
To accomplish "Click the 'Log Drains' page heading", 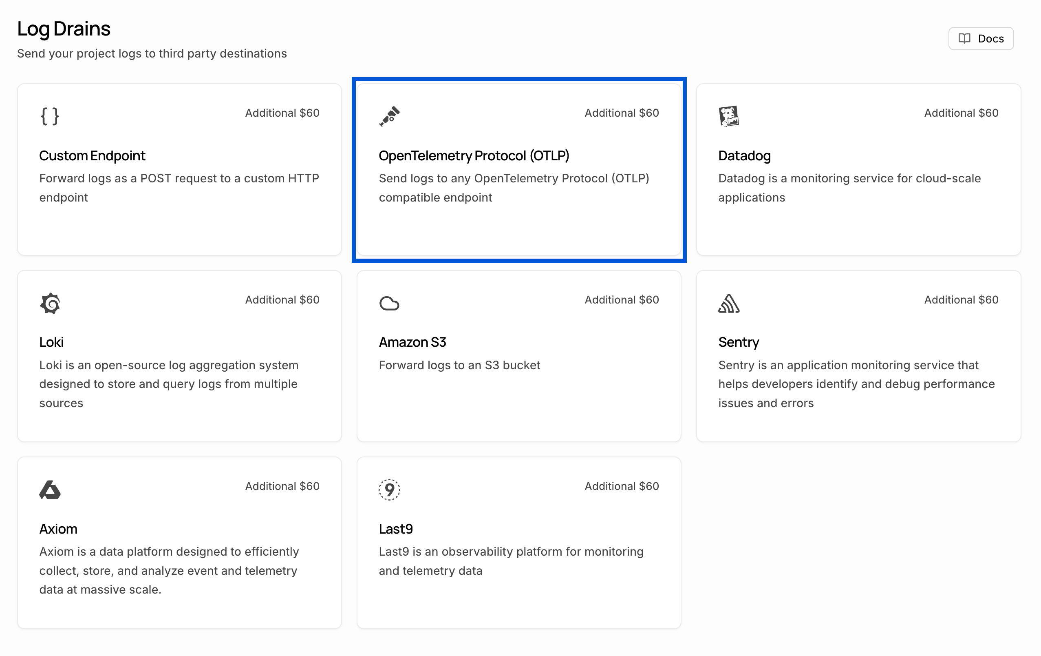I will click(64, 29).
